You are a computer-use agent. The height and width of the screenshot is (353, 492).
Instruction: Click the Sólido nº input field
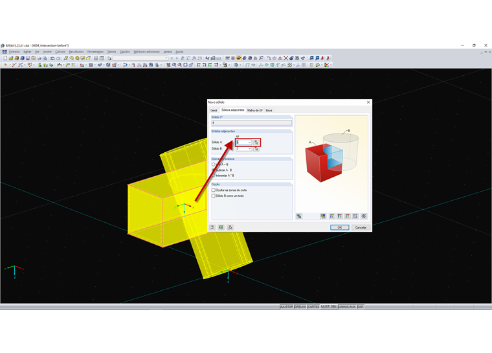251,123
